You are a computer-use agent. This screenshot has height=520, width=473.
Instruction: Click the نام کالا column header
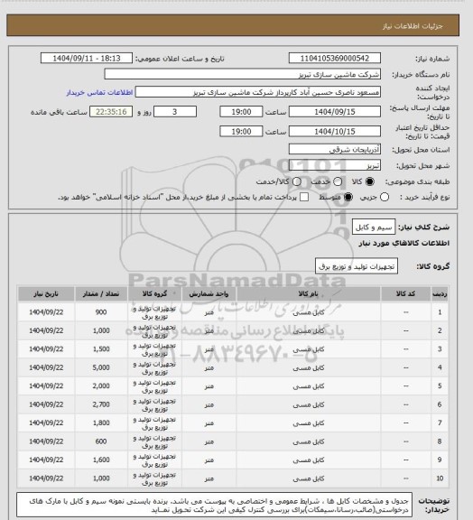309,293
